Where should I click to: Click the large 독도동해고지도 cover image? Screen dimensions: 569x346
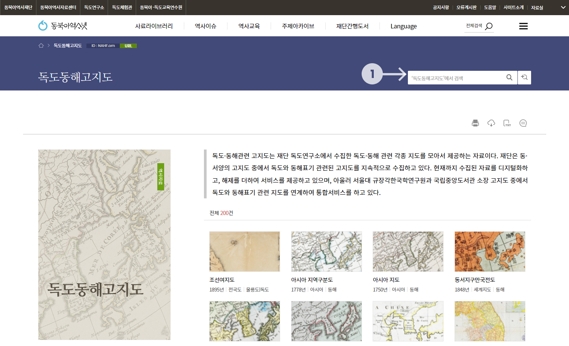point(104,245)
